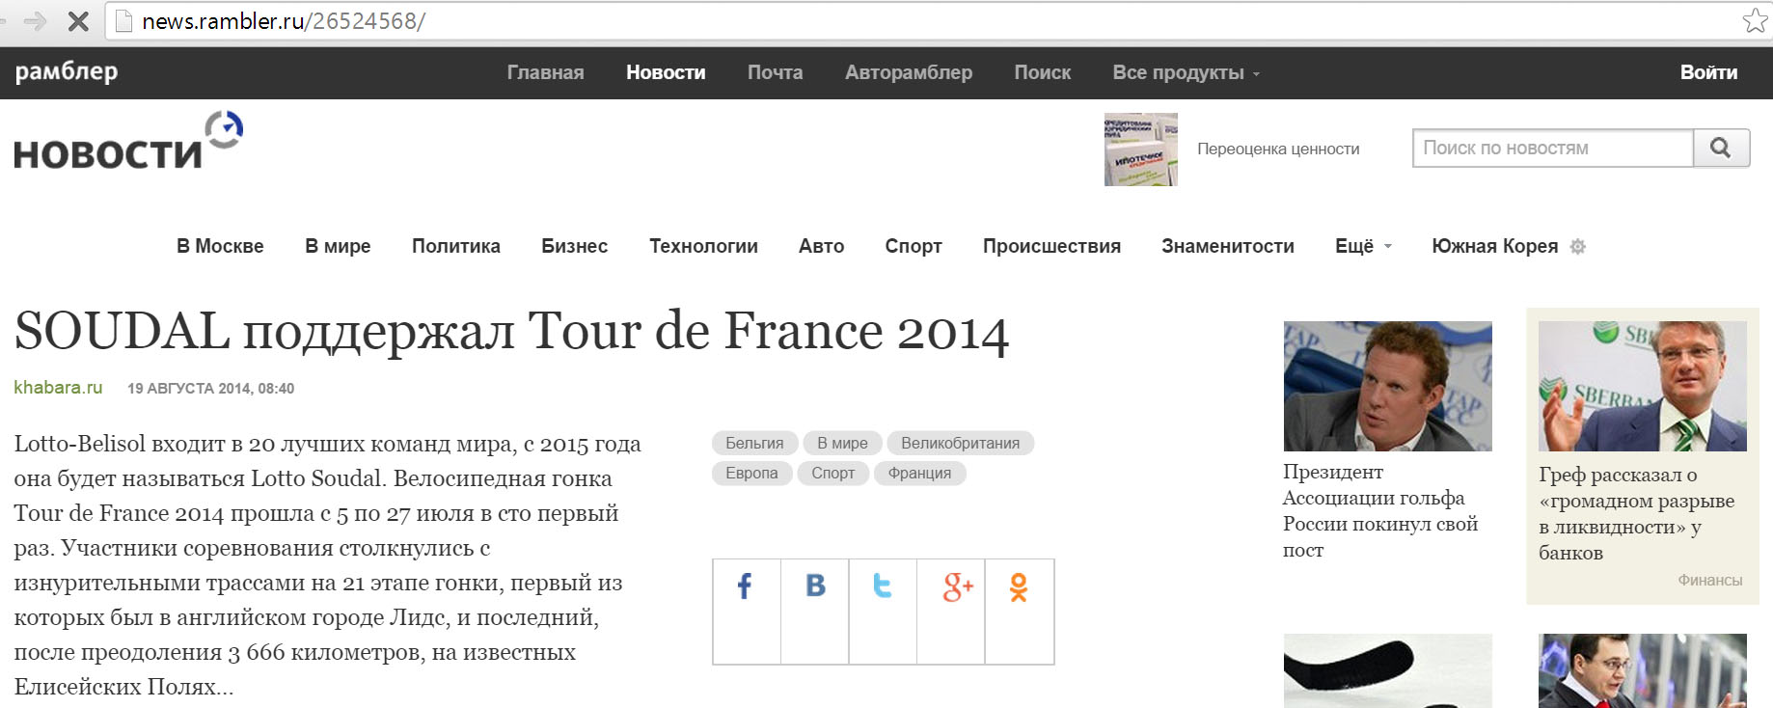
Task: Go to the В Москве news section
Action: pos(220,246)
